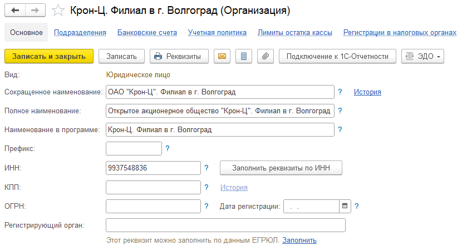Go forward with the right arrow button

click(35, 11)
